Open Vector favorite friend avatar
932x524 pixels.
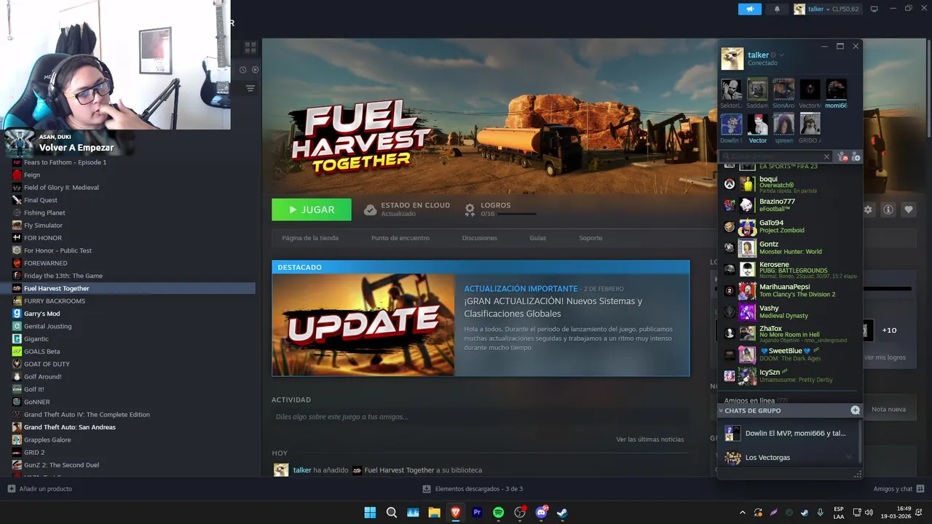[757, 124]
